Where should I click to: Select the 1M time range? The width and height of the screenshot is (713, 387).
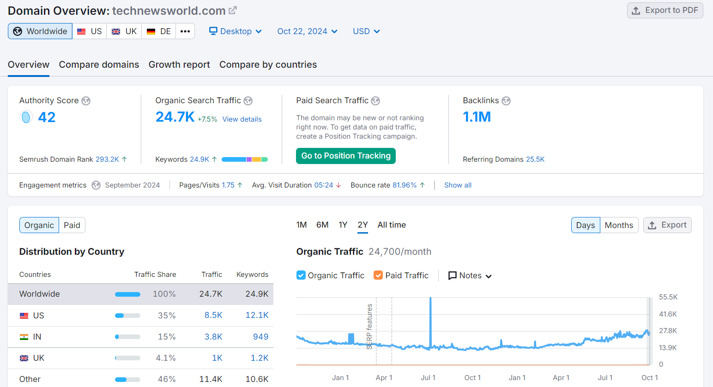[302, 225]
